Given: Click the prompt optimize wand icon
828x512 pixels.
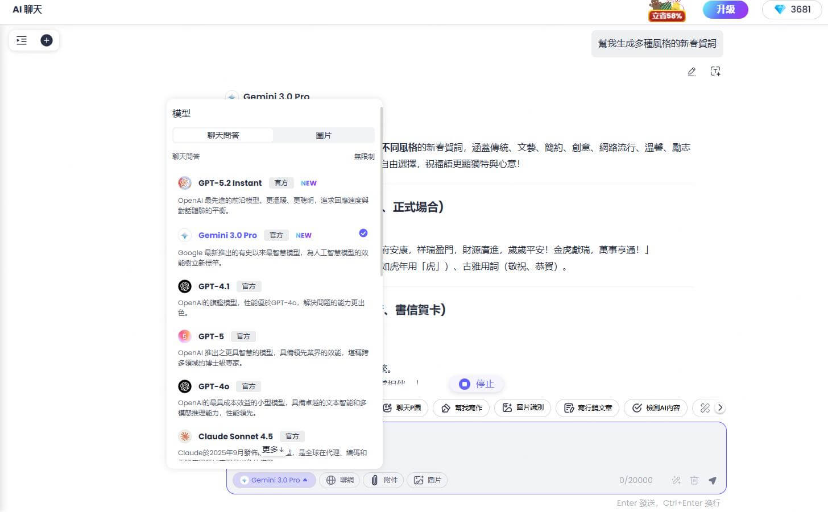Looking at the screenshot, I should [676, 481].
